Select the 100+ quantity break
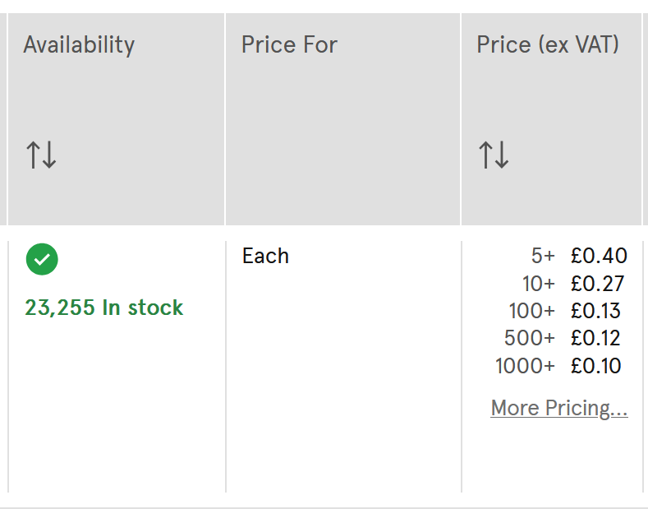648x509 pixels. pyautogui.click(x=531, y=311)
